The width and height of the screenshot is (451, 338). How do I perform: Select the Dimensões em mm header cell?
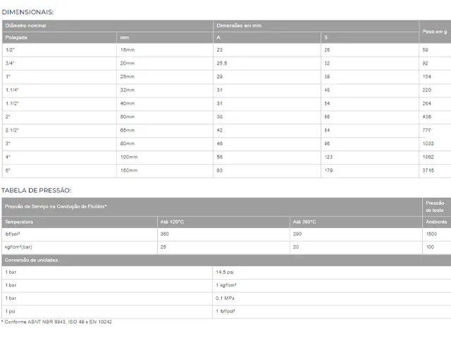(x=316, y=25)
